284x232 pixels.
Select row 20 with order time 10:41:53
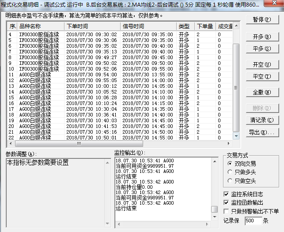120,126
